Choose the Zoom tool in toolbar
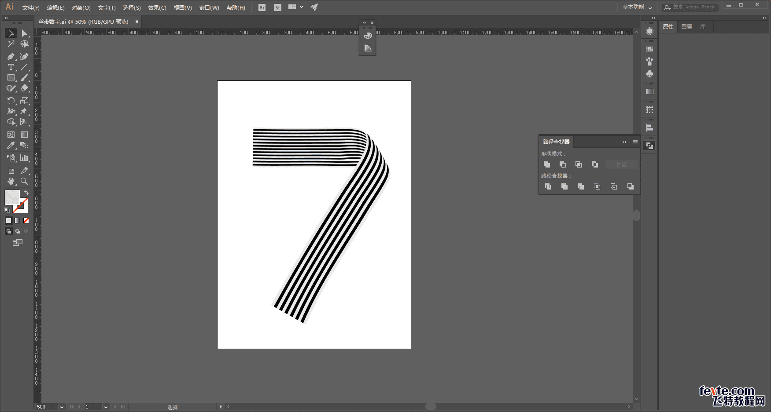The height and width of the screenshot is (412, 771). click(x=24, y=181)
